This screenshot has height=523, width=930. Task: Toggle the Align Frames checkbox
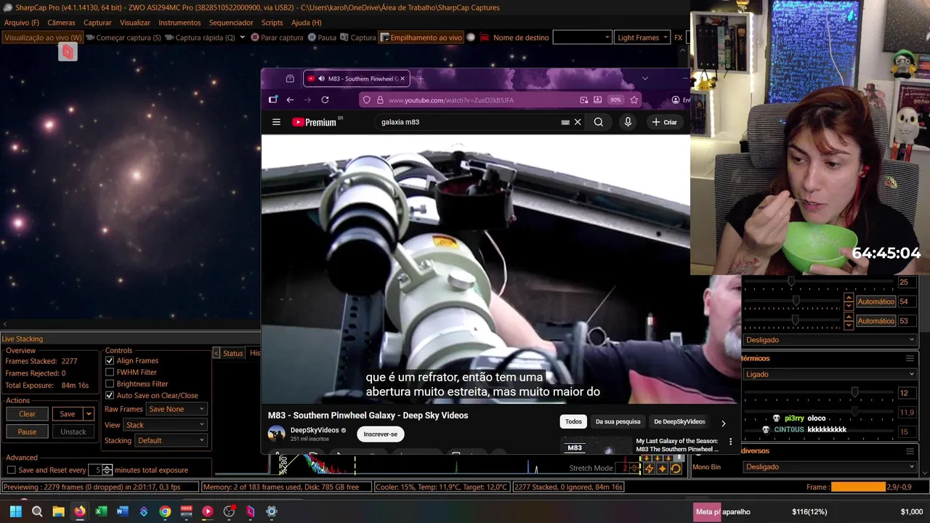pyautogui.click(x=110, y=360)
